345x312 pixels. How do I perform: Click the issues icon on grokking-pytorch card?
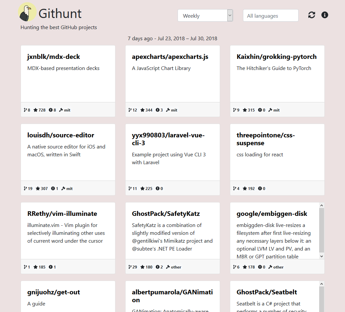pos(260,110)
